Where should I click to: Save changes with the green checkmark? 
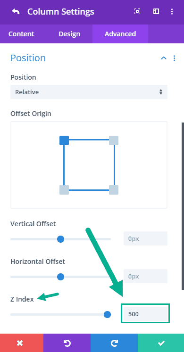(x=161, y=343)
